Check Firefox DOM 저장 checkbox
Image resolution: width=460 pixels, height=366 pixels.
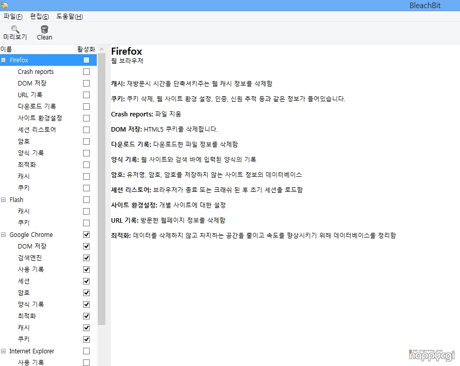pos(86,84)
